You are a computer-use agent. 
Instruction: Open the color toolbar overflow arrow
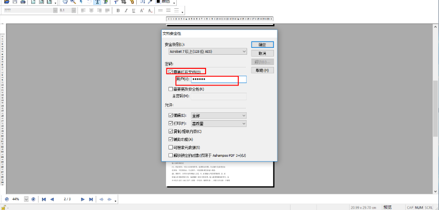point(174,3)
